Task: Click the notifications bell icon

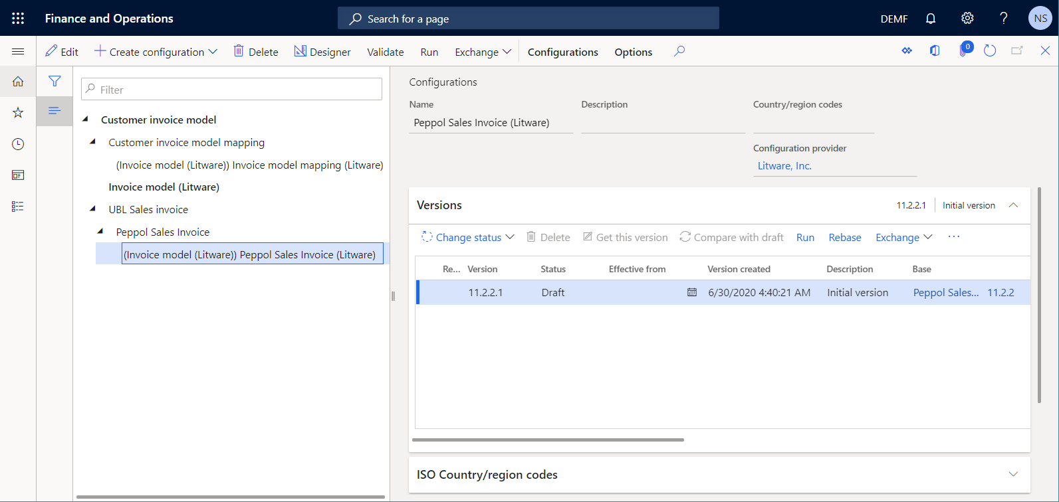Action: 931,19
